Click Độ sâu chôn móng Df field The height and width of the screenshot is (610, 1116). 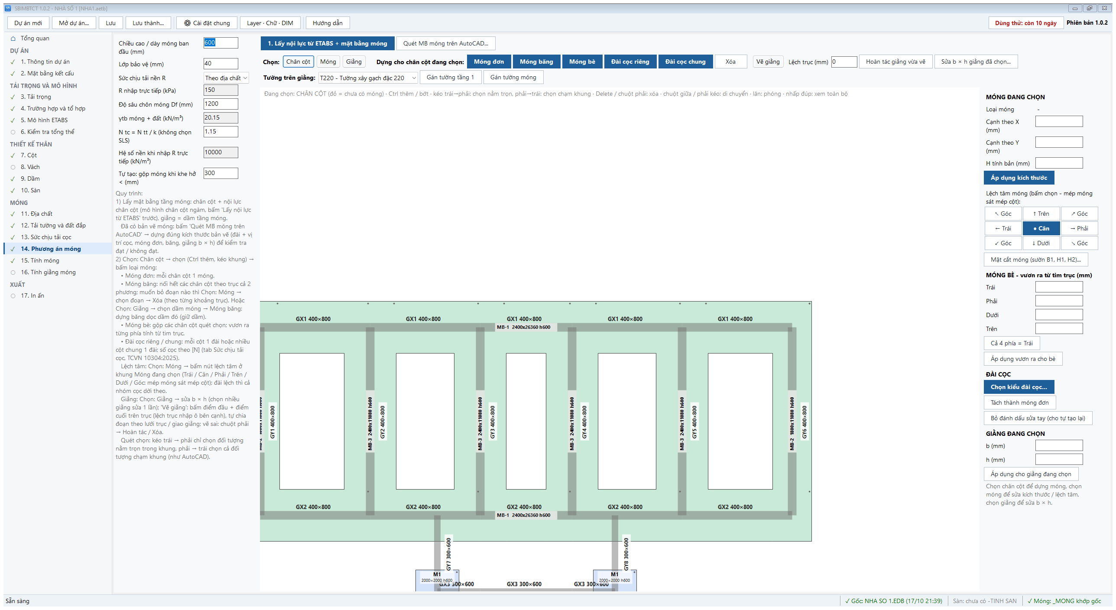point(221,104)
